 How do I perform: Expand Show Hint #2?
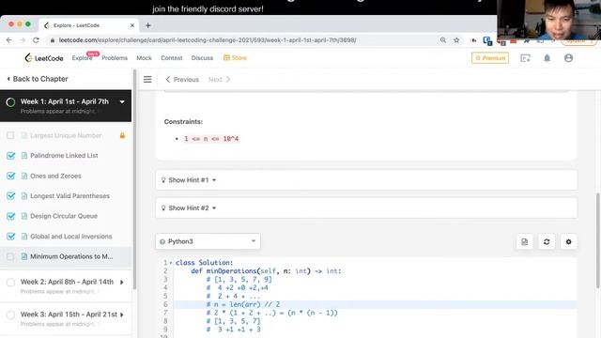(x=366, y=208)
